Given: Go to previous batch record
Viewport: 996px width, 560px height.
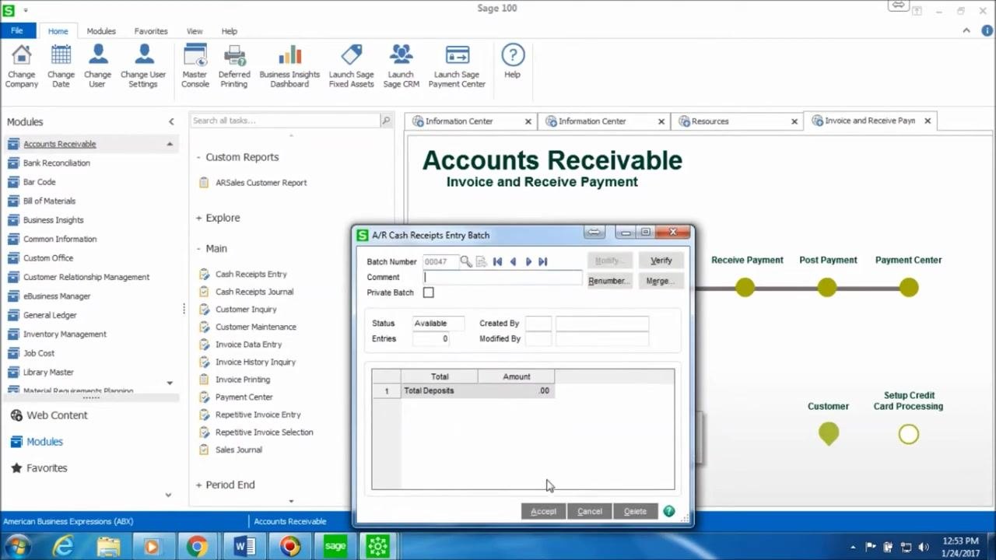Looking at the screenshot, I should click(x=513, y=261).
